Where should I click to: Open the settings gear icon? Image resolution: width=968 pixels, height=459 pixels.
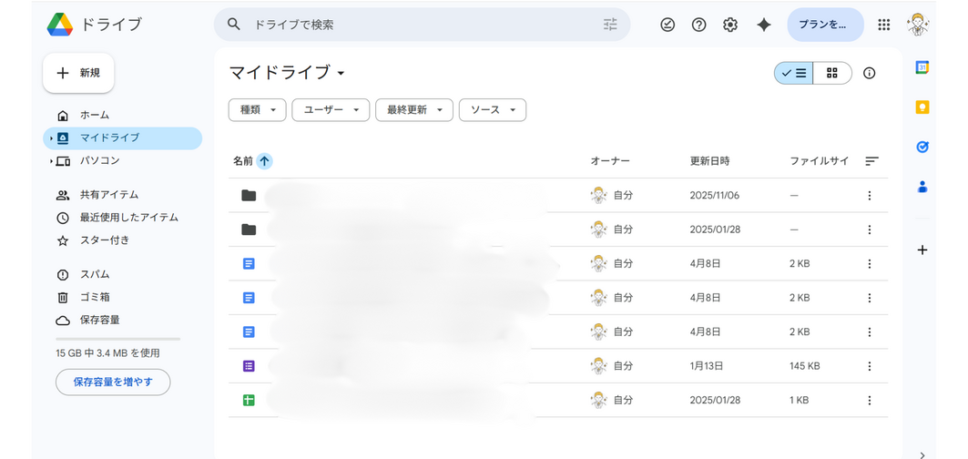click(x=729, y=25)
